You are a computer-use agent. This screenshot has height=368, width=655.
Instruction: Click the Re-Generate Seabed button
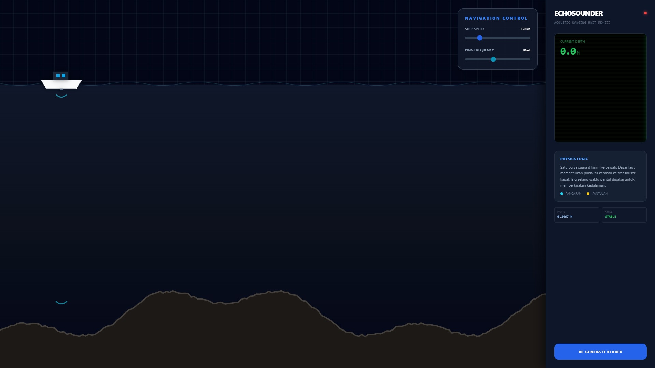point(600,352)
